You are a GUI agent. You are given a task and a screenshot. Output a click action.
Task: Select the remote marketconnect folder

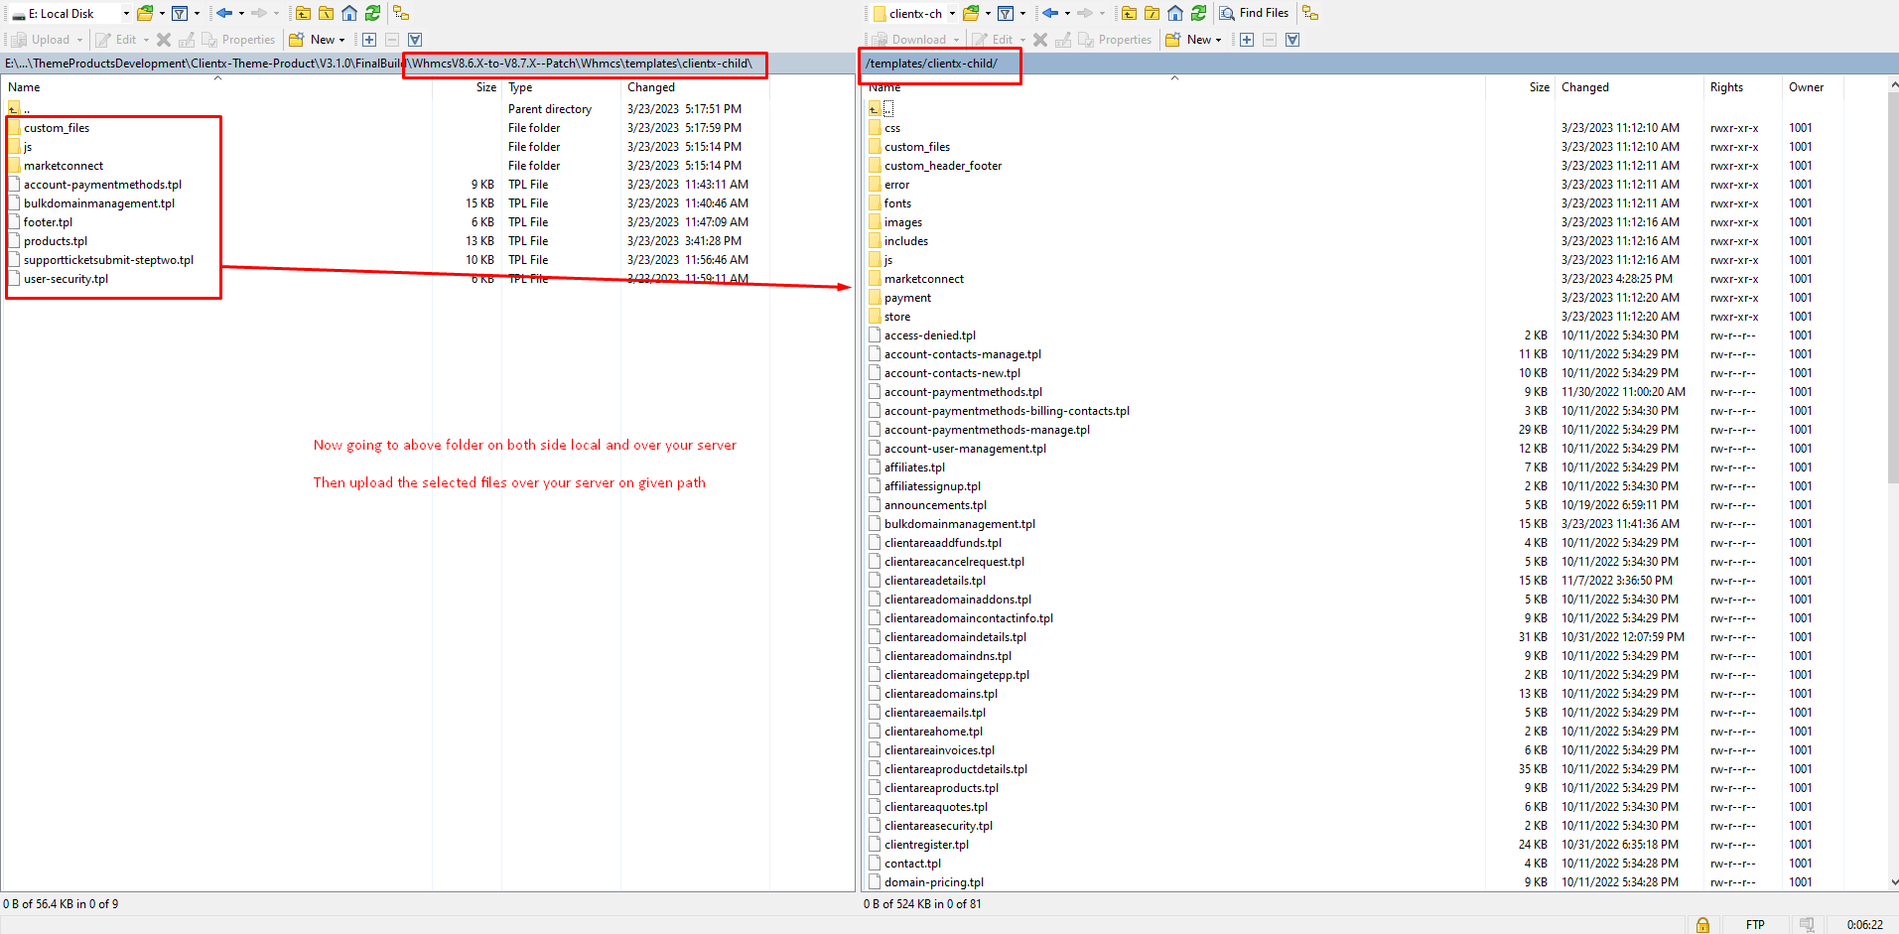(x=923, y=279)
